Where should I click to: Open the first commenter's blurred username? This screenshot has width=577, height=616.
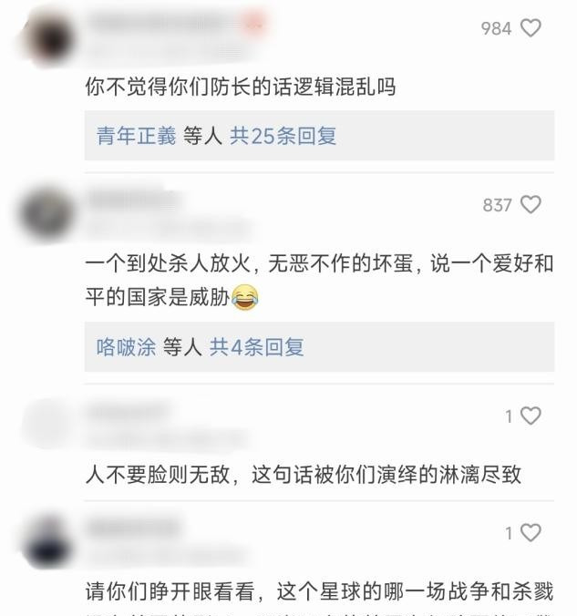[x=155, y=23]
